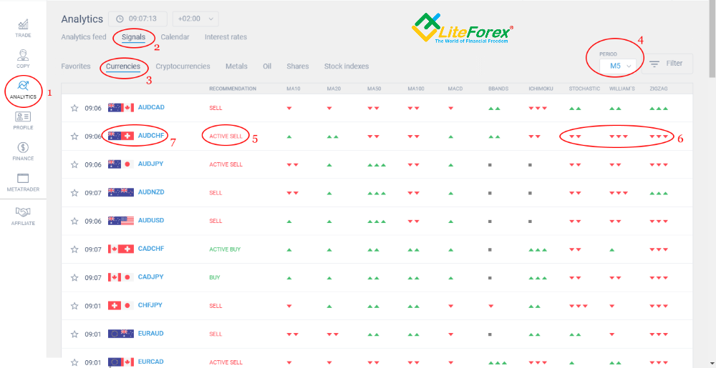Select the Metals category tab
The height and width of the screenshot is (368, 716).
coord(236,66)
